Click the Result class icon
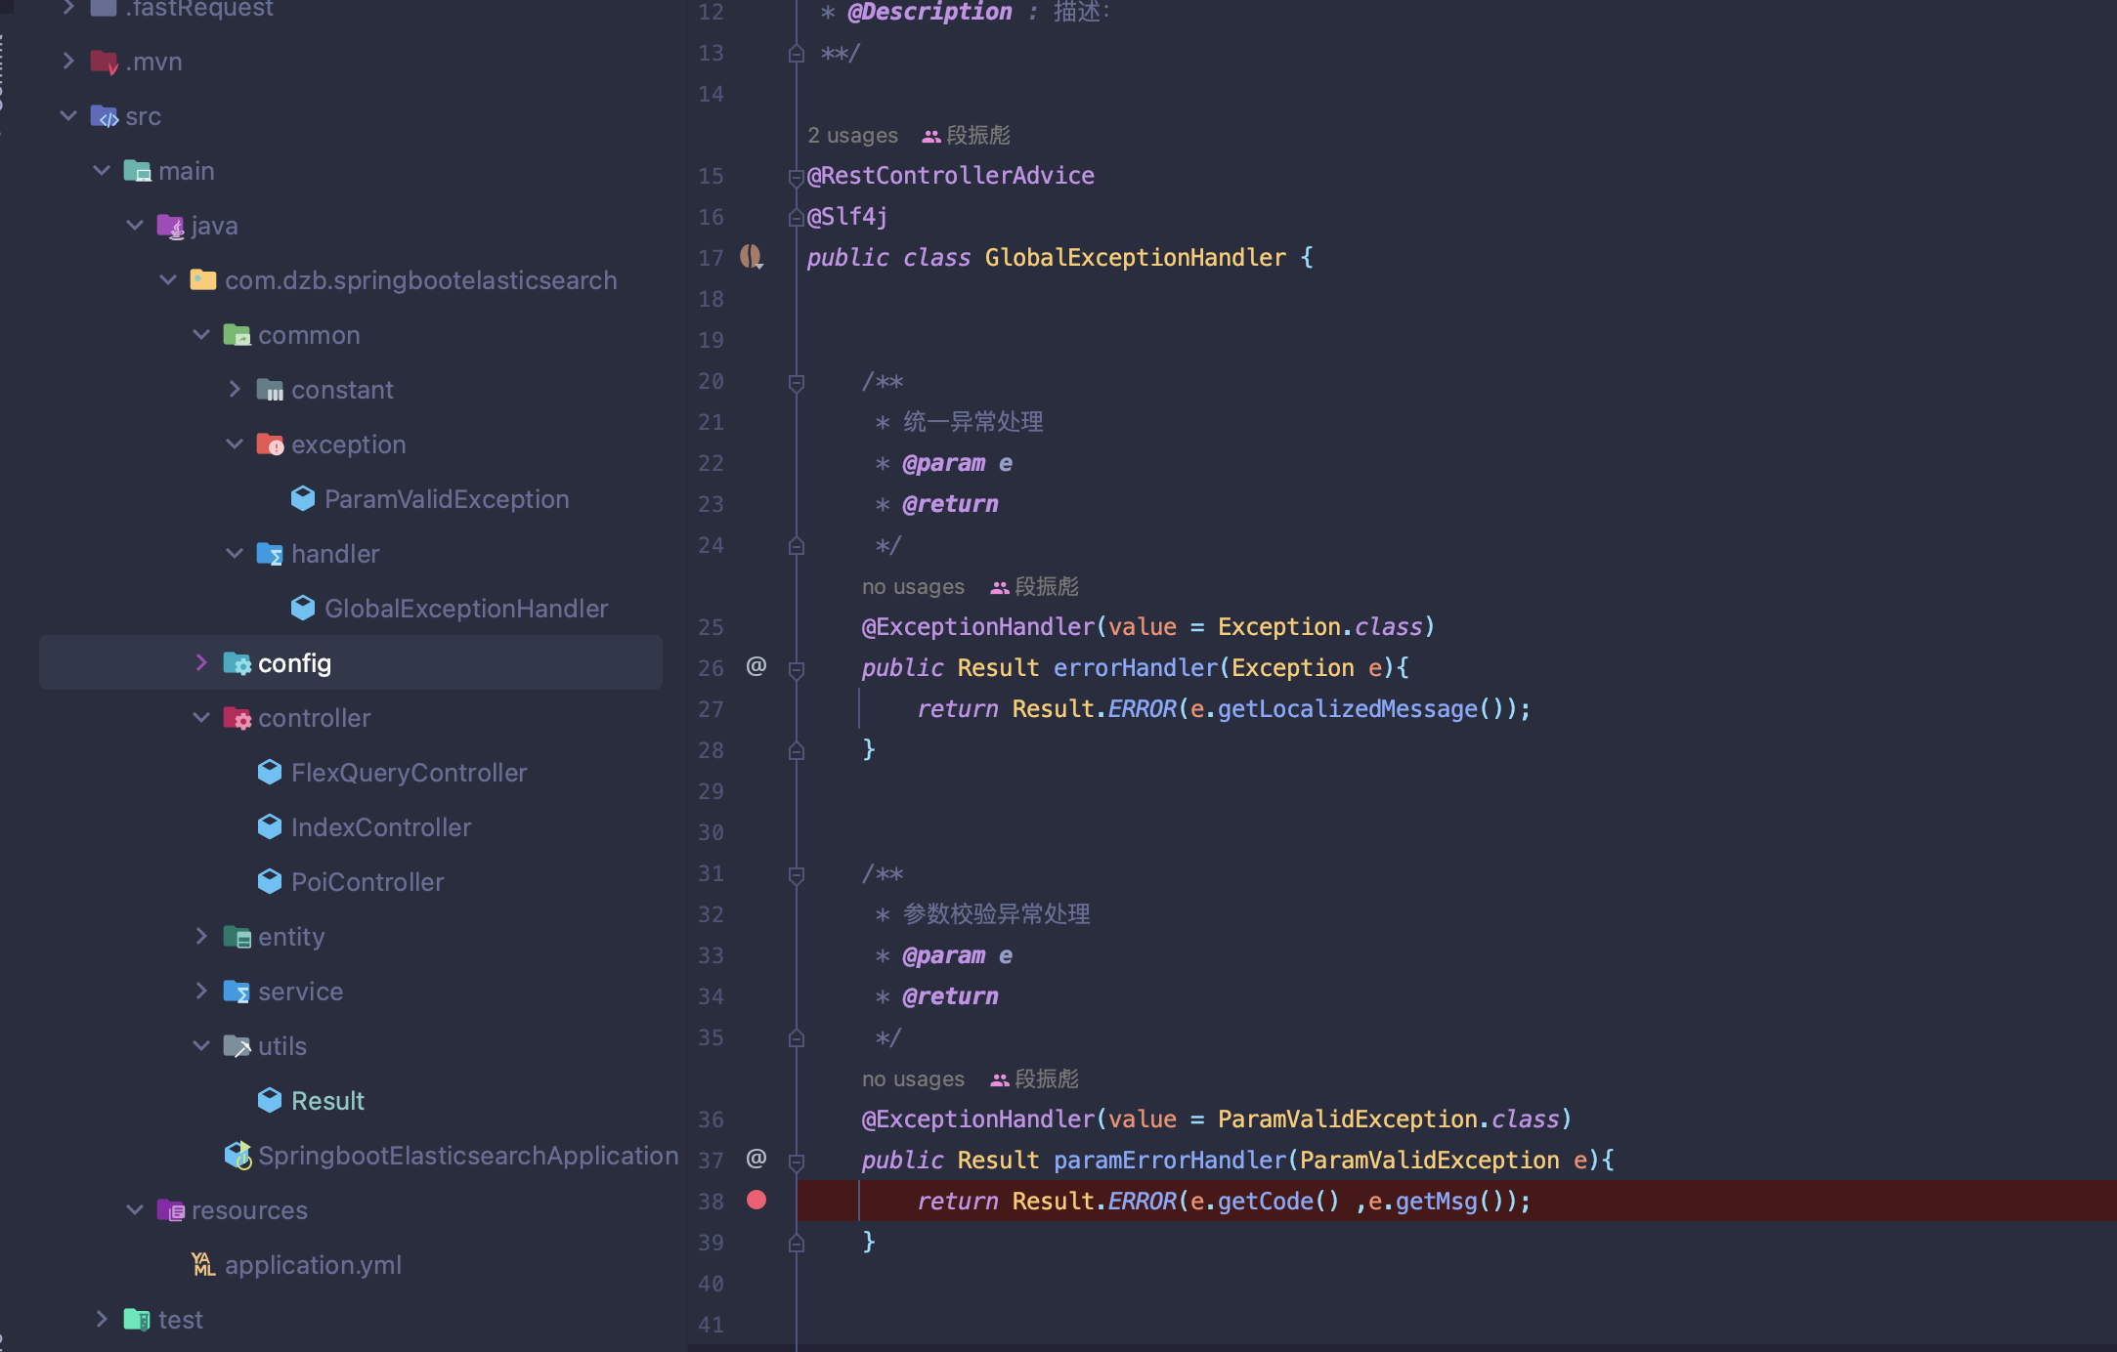This screenshot has height=1352, width=2117. tap(270, 1101)
